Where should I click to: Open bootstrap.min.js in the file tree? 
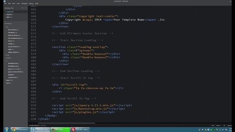(x=14, y=63)
